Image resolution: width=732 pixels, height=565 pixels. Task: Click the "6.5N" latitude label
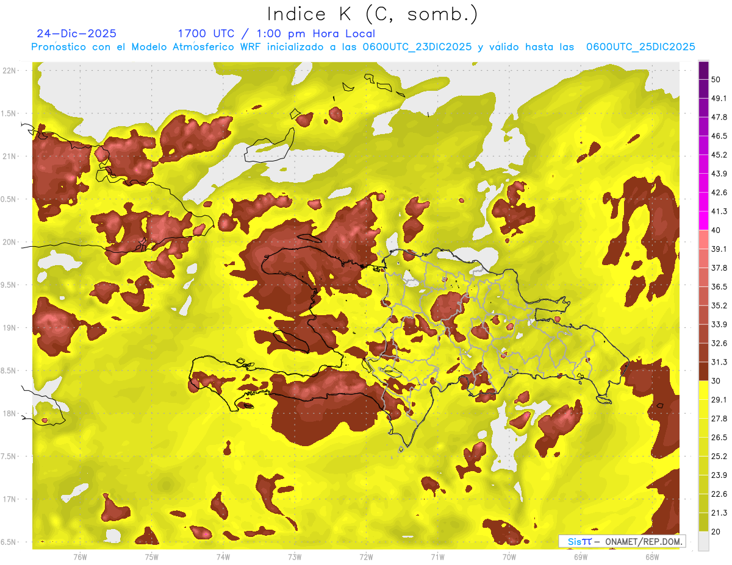(x=8, y=542)
